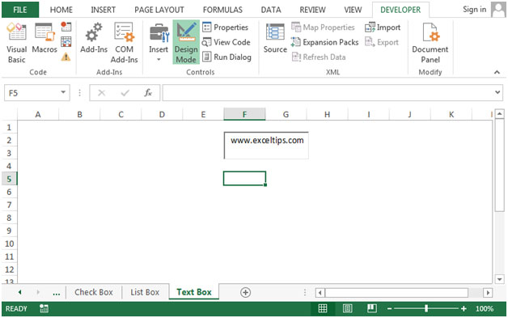Viewport: 508px width, 318px height.
Task: Show hidden sheet tabs ellipsis
Action: pos(56,293)
